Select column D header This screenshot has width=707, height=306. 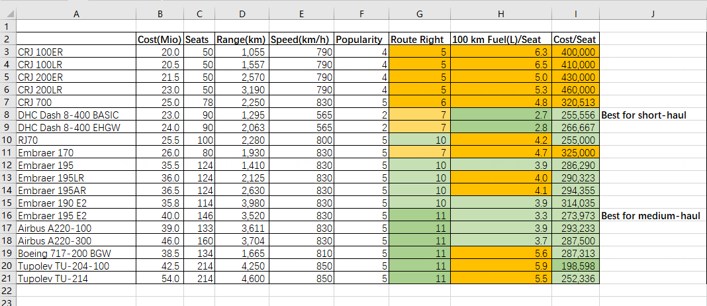(242, 14)
